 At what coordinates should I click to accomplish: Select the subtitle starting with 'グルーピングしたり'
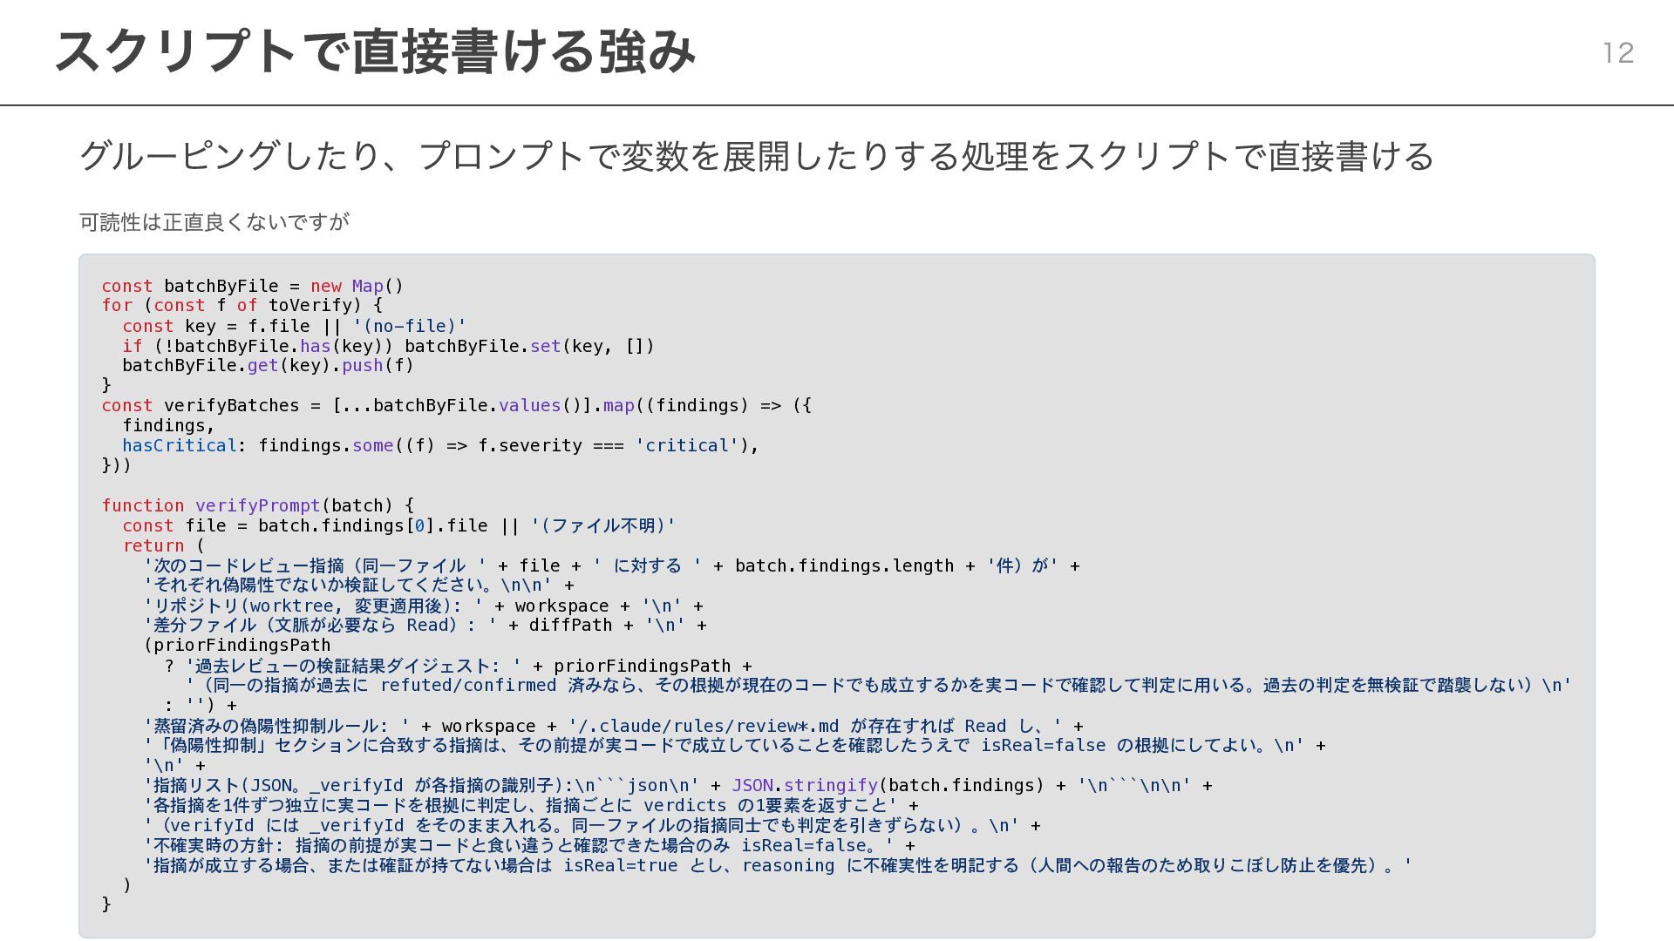point(756,156)
